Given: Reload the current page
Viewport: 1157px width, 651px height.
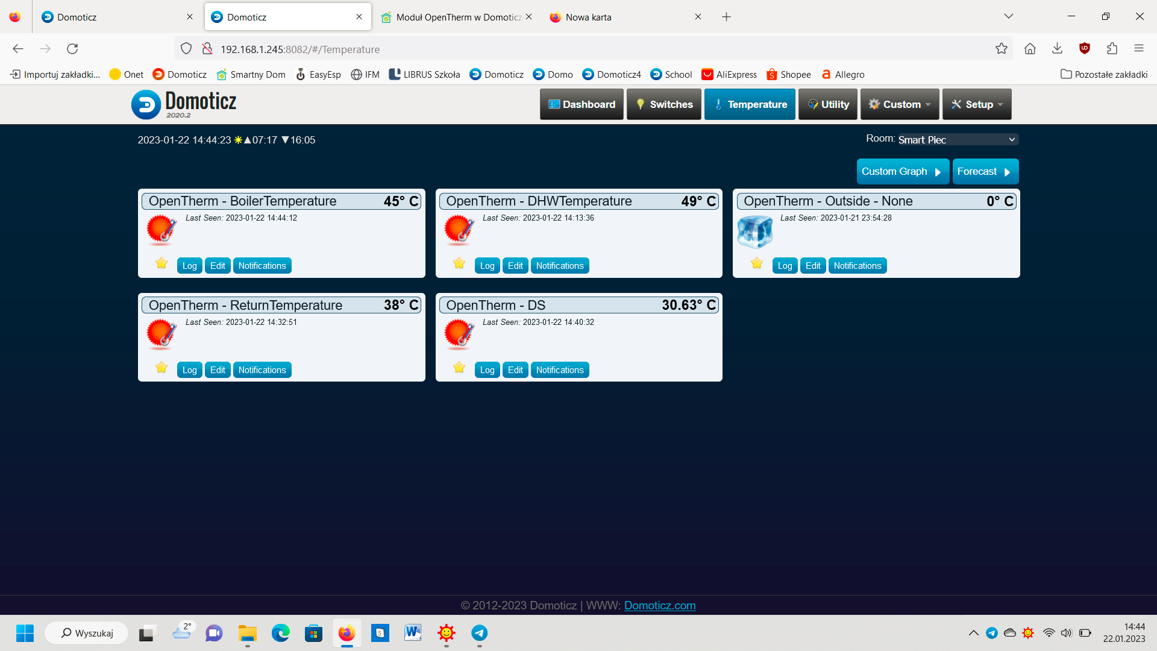Looking at the screenshot, I should 72,49.
